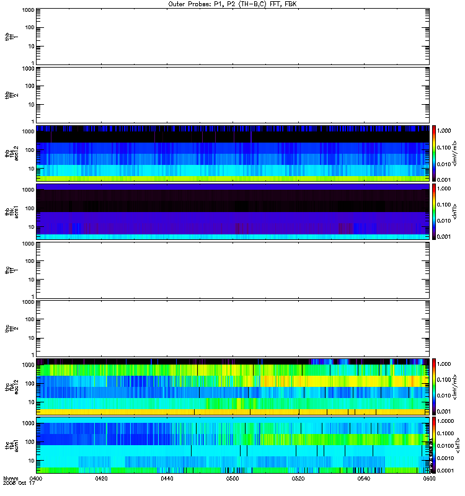The width and height of the screenshot is (465, 496).
Task: Click the '1000' tick label of the thb fff 1 panel
Action: pos(28,10)
